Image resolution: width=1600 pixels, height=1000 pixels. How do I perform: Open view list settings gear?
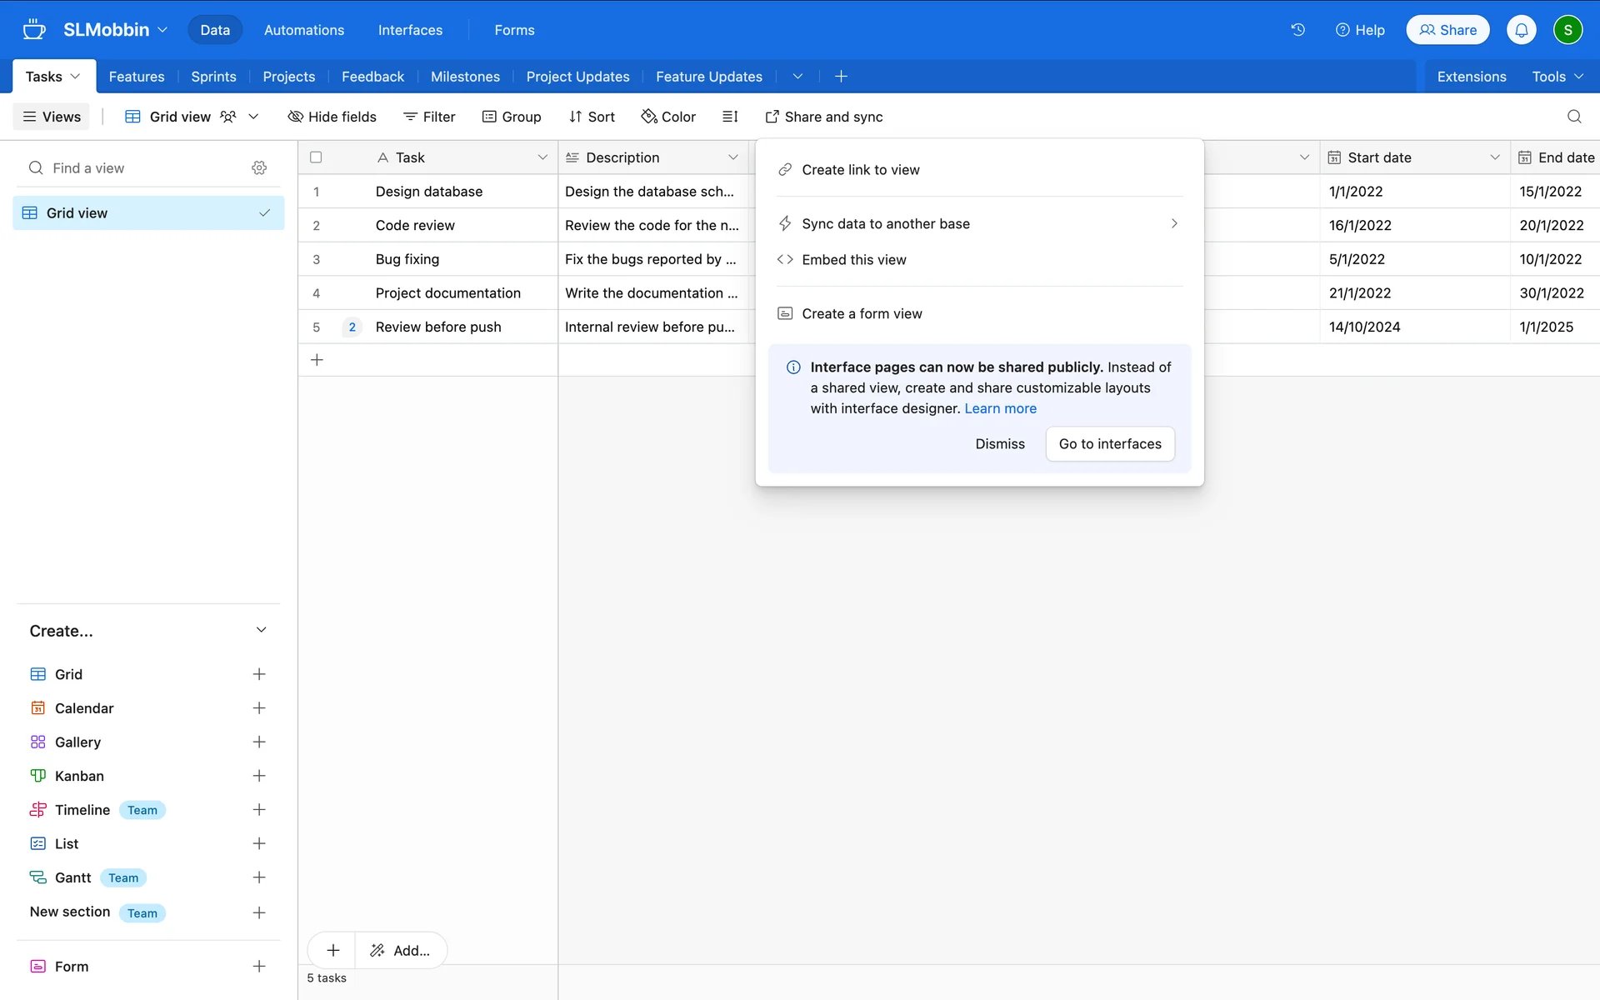point(259,168)
